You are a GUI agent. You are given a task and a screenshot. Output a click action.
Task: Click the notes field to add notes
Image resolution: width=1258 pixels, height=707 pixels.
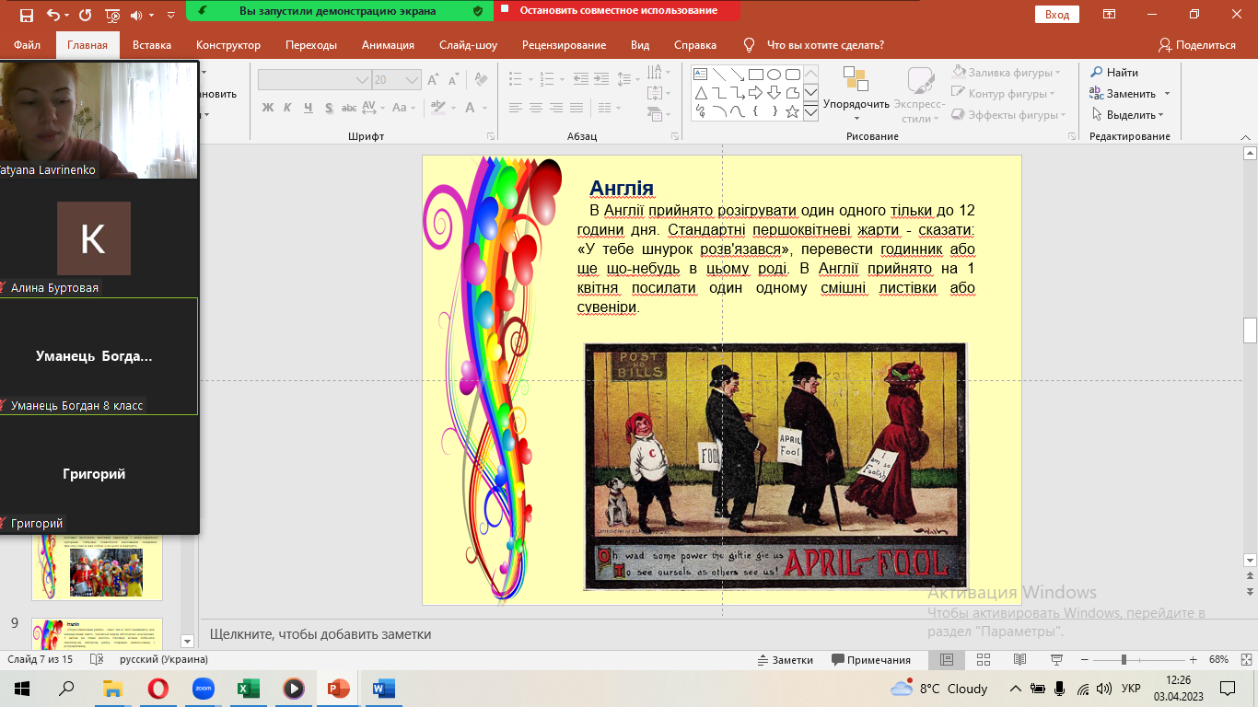tap(723, 634)
